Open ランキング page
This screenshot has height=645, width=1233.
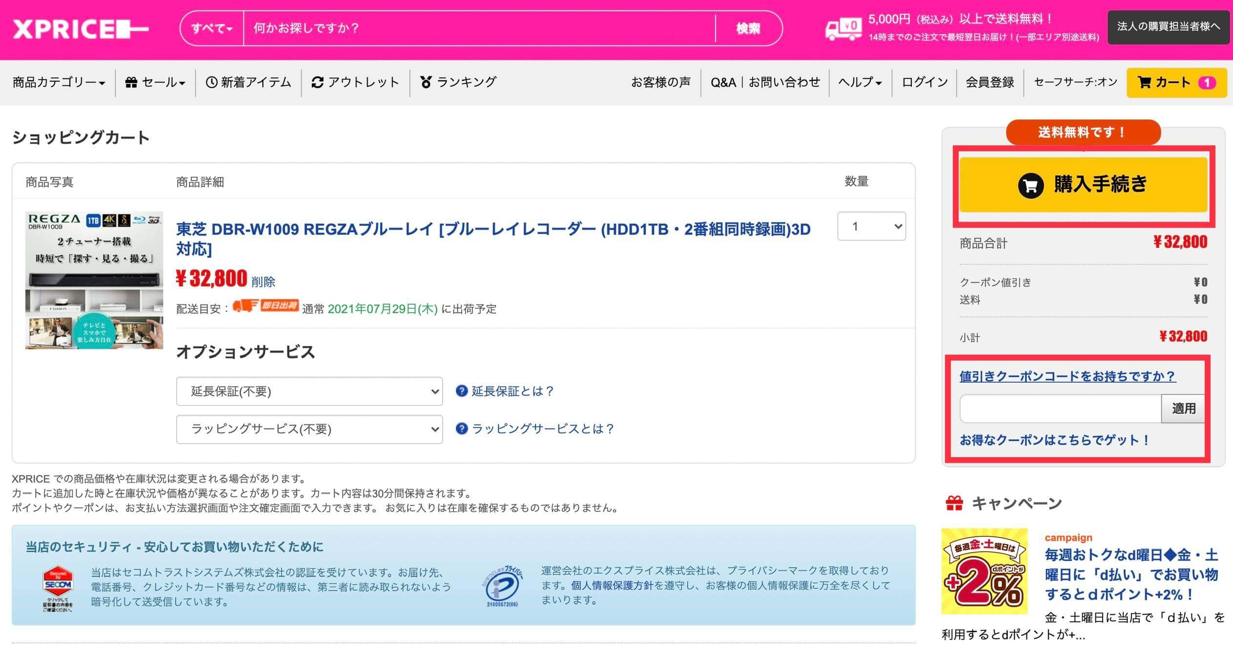458,82
